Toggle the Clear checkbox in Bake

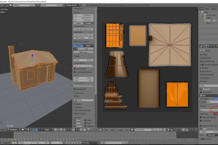201,129
